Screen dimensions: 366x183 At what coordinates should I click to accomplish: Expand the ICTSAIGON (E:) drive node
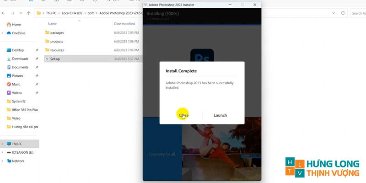3,152
